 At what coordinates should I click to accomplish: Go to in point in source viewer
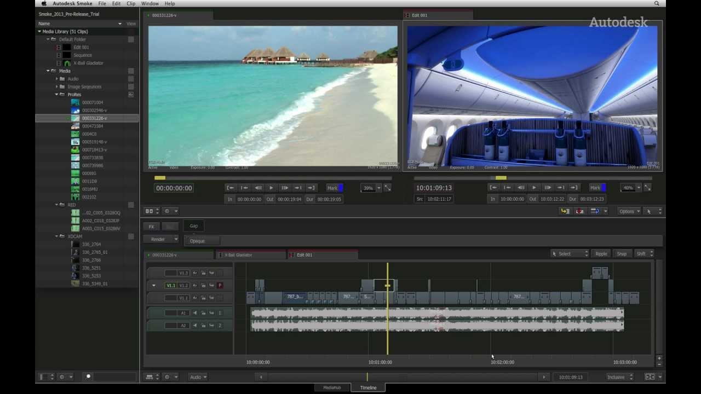[231, 188]
